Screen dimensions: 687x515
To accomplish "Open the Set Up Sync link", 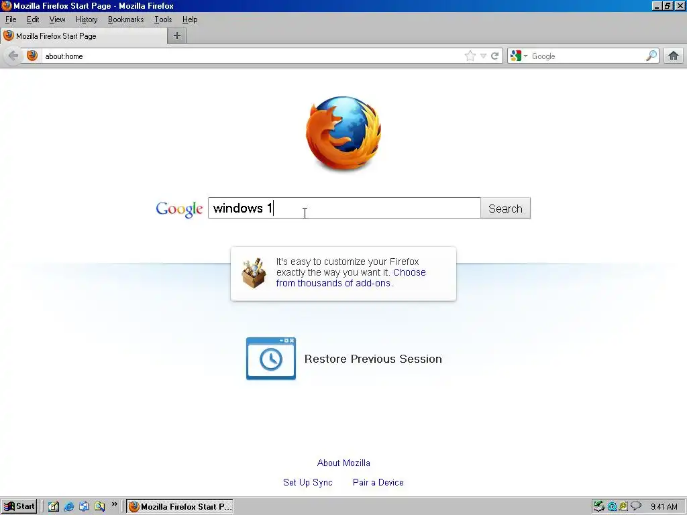I will click(x=307, y=482).
